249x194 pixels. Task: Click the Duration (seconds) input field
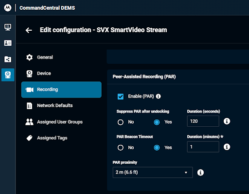click(x=203, y=121)
